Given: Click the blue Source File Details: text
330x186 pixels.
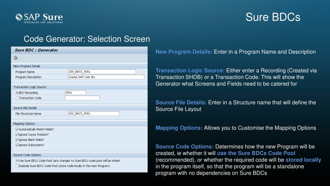Looking at the screenshot, I should coord(181,102).
